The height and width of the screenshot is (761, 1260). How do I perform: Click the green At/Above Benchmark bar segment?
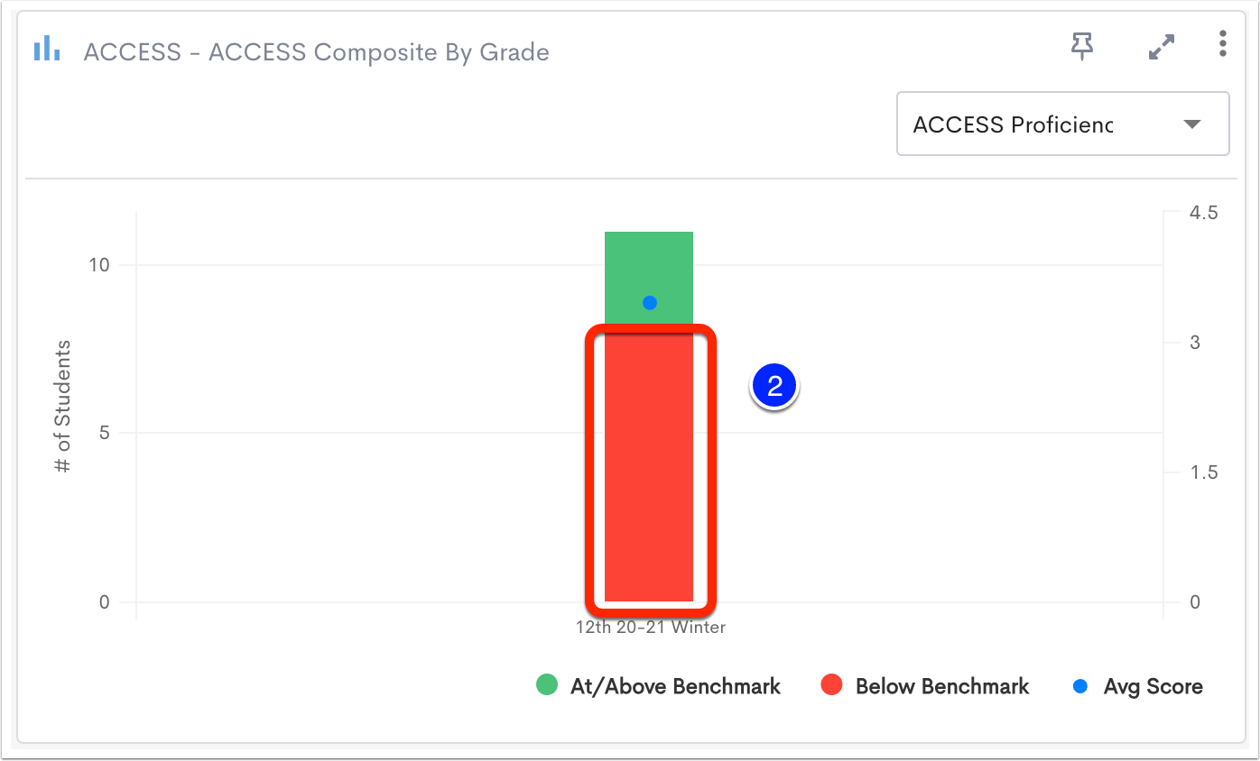tap(649, 278)
